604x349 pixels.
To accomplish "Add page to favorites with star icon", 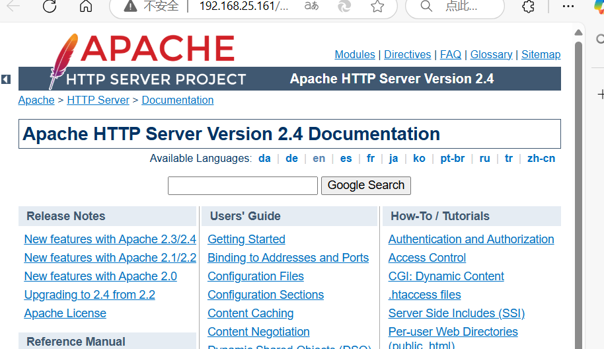I will pos(377,6).
